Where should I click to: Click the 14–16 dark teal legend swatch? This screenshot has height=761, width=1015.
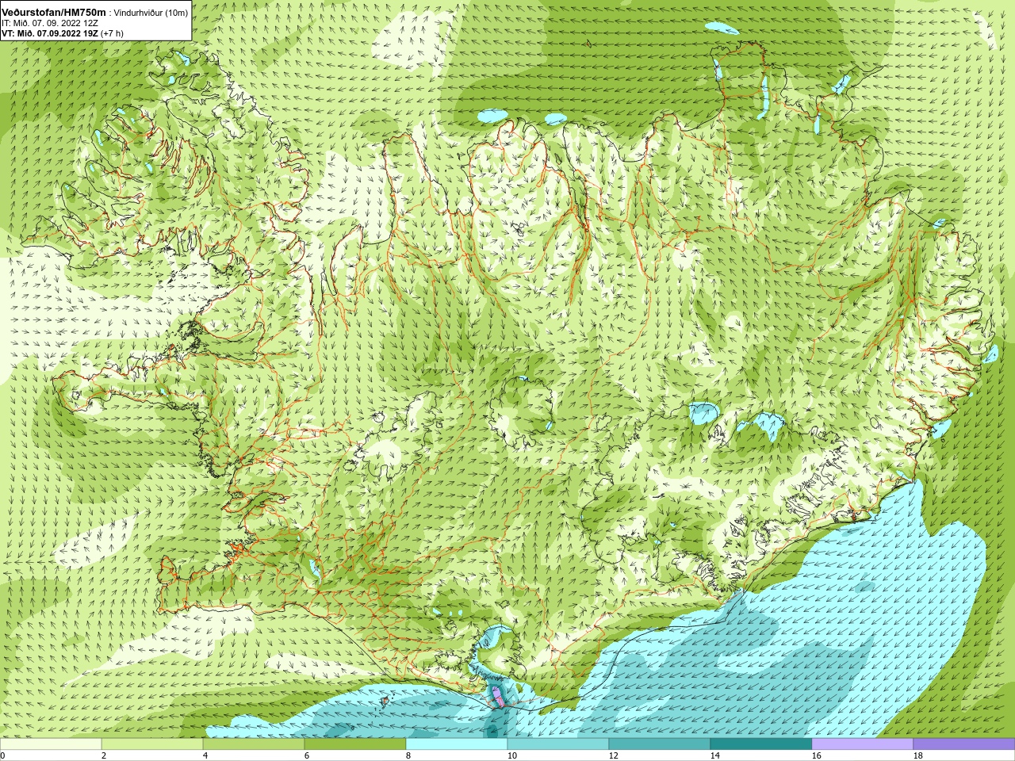761,744
